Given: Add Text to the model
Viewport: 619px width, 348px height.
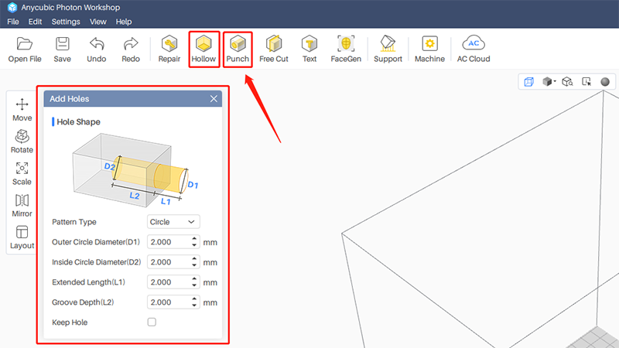Looking at the screenshot, I should pos(309,49).
